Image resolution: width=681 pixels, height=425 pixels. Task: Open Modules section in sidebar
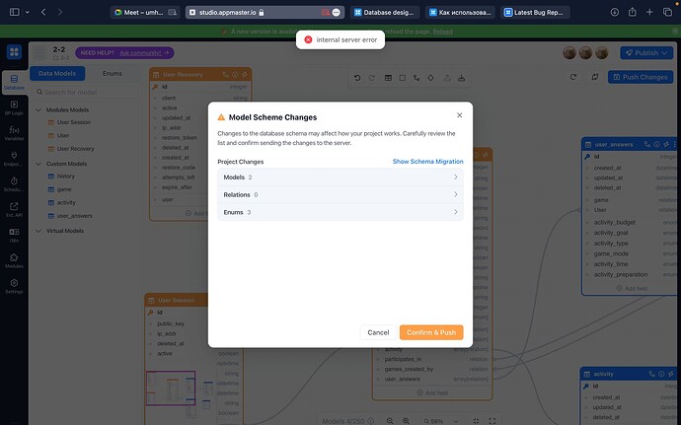point(14,261)
